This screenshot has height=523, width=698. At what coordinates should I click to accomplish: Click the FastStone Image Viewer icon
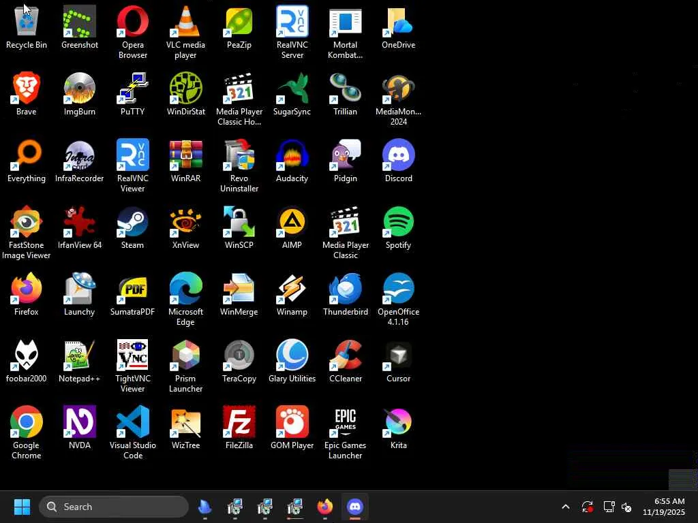click(x=27, y=221)
